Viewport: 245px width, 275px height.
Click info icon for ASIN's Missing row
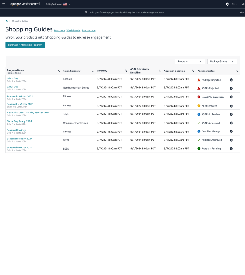pos(231,106)
